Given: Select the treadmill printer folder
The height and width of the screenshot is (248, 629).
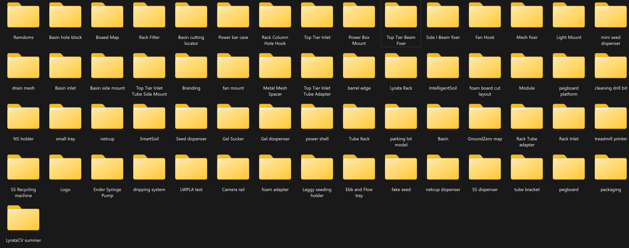Looking at the screenshot, I should pos(611,116).
